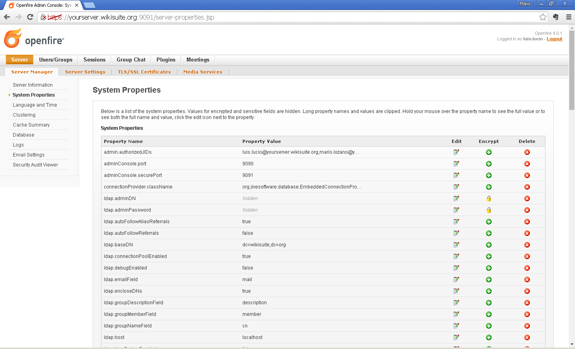575x349 pixels.
Task: Open Security Audit Viewer in sidebar
Action: (x=35, y=165)
